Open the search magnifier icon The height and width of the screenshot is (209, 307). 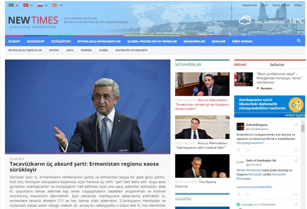coord(299,40)
